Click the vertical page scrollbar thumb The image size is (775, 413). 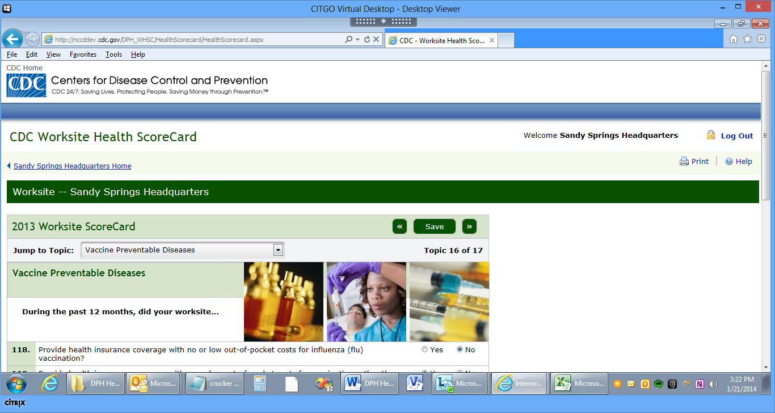[x=765, y=134]
